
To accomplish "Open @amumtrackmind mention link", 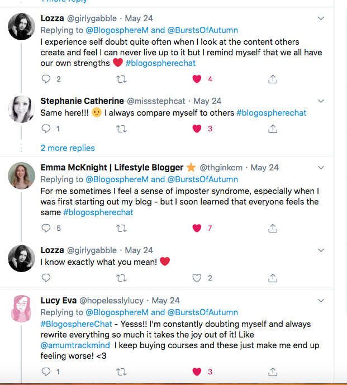I will pos(75,345).
